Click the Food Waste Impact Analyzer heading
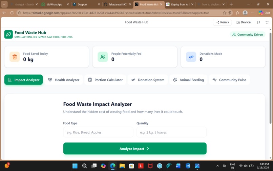The height and width of the screenshot is (171, 273). (x=98, y=104)
